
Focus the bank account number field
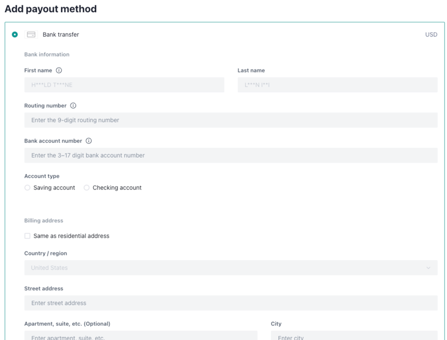(231, 155)
